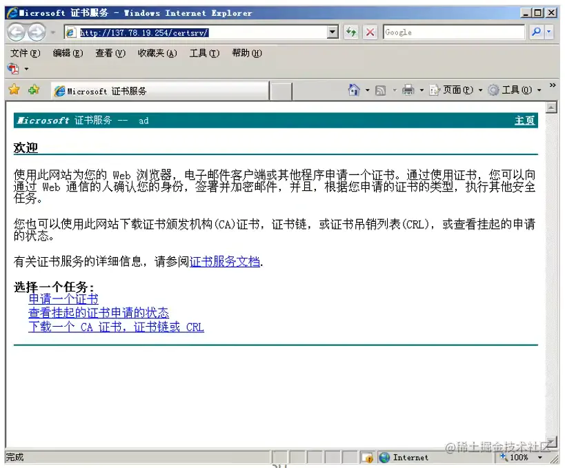Click the browser Forward arrow button
This screenshot has height=468, width=565.
click(37, 32)
